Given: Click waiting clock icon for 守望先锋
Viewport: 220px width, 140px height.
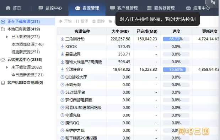Looking at the screenshot, I should 62,115.
